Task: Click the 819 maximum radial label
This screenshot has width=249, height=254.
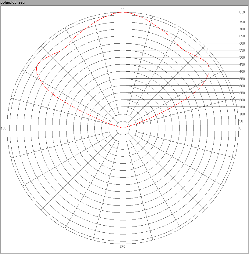Action: coord(242,12)
